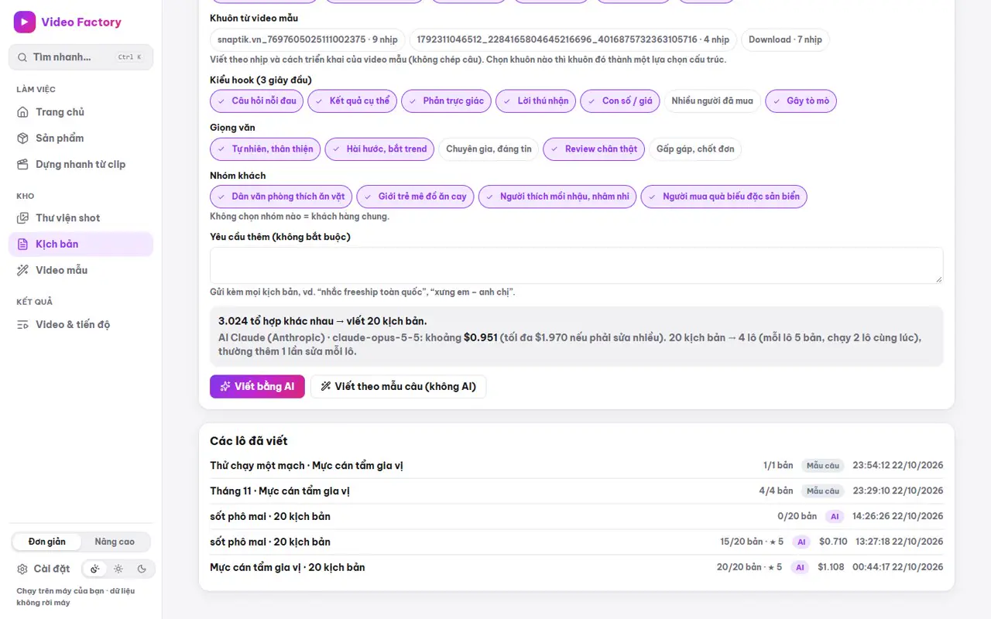Click the Cài đặt gear icon

[22, 569]
